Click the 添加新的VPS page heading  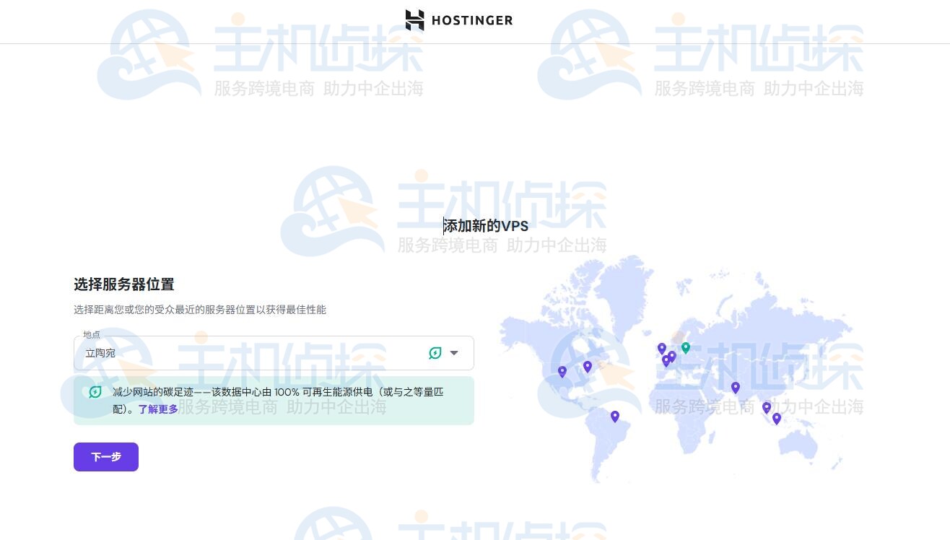tap(485, 226)
